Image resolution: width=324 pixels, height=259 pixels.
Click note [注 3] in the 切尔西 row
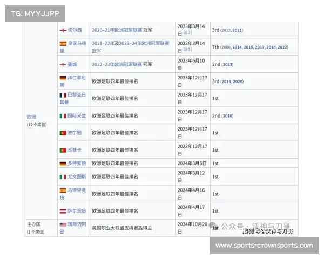coord(187,32)
